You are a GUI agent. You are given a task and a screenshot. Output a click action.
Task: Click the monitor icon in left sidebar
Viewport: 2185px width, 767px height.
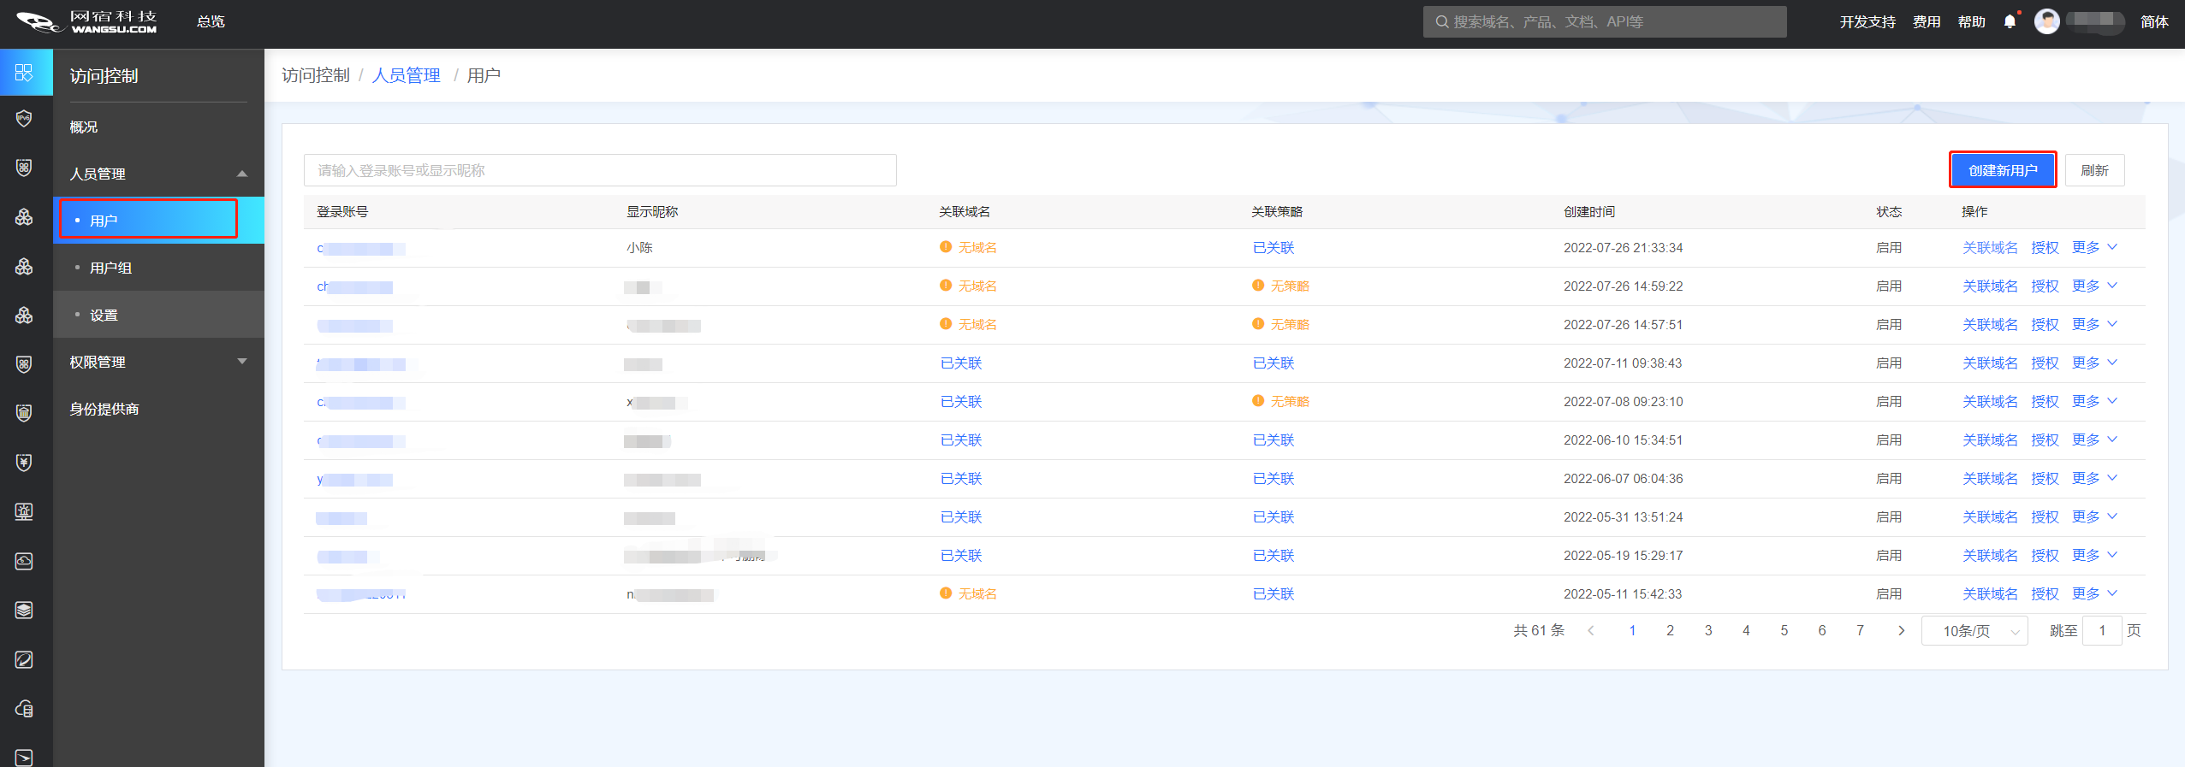coord(24,511)
